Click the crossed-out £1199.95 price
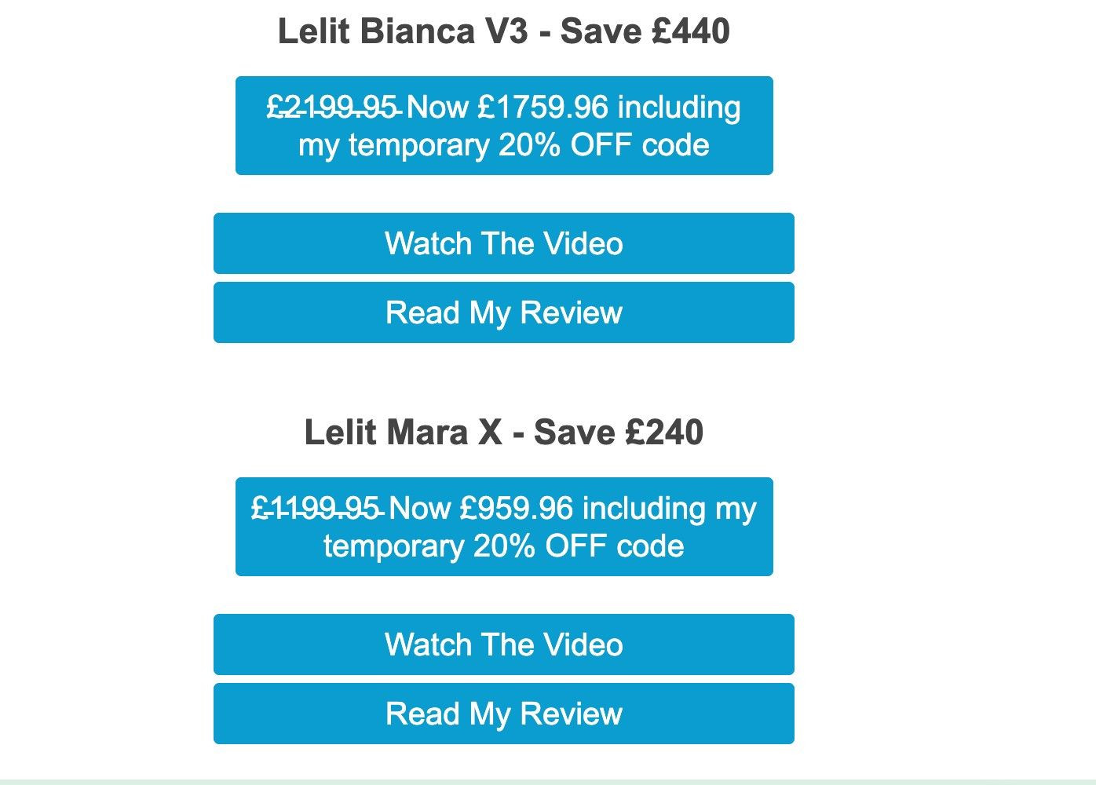The width and height of the screenshot is (1096, 785). tap(316, 508)
